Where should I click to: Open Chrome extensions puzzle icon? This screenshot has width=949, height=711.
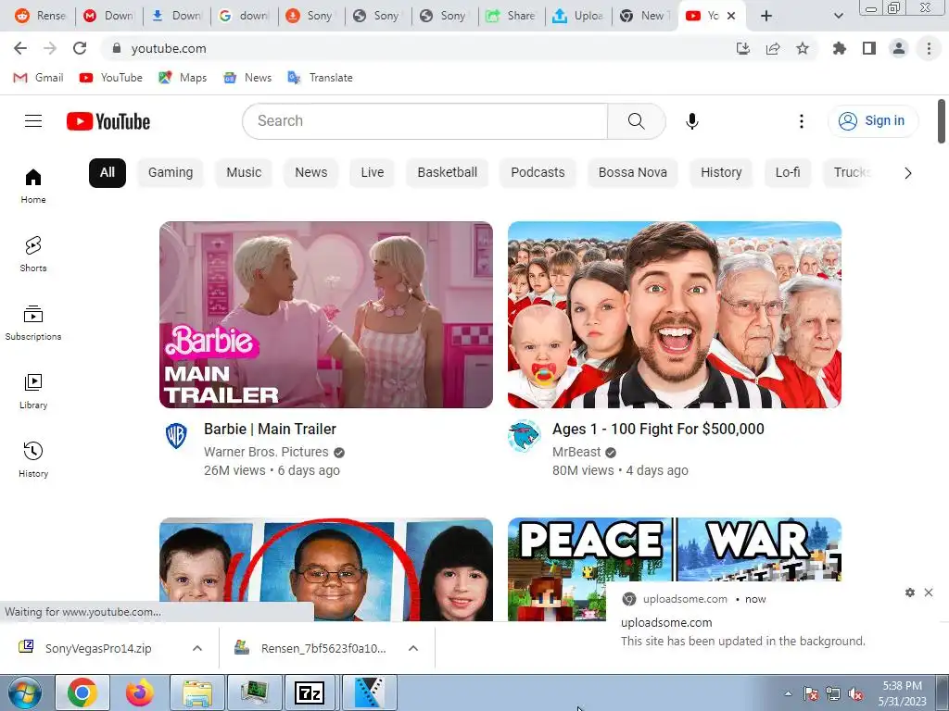click(x=840, y=48)
